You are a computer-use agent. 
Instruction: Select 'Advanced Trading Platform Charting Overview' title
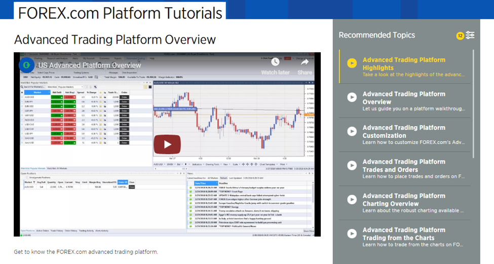click(404, 200)
